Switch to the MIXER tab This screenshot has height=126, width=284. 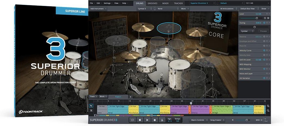click(165, 3)
